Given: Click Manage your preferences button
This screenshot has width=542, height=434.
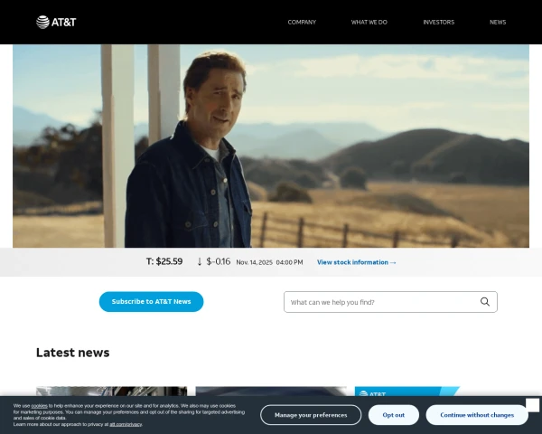Looking at the screenshot, I should [x=311, y=415].
